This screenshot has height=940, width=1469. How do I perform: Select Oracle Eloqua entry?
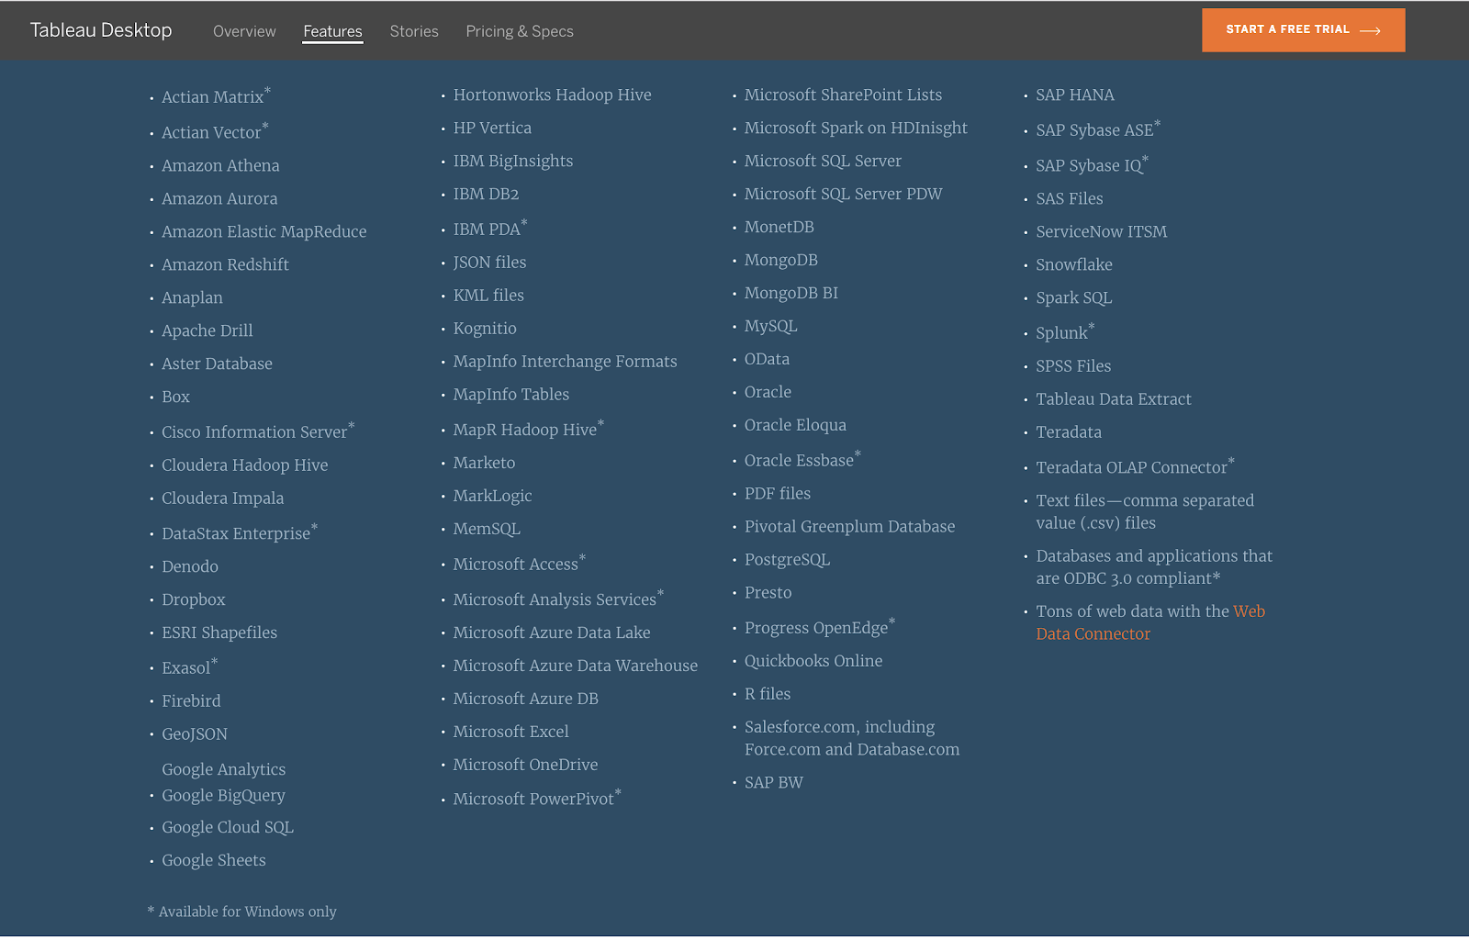pos(795,425)
